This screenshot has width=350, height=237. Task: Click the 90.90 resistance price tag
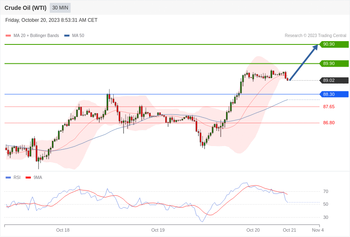tap(334, 44)
